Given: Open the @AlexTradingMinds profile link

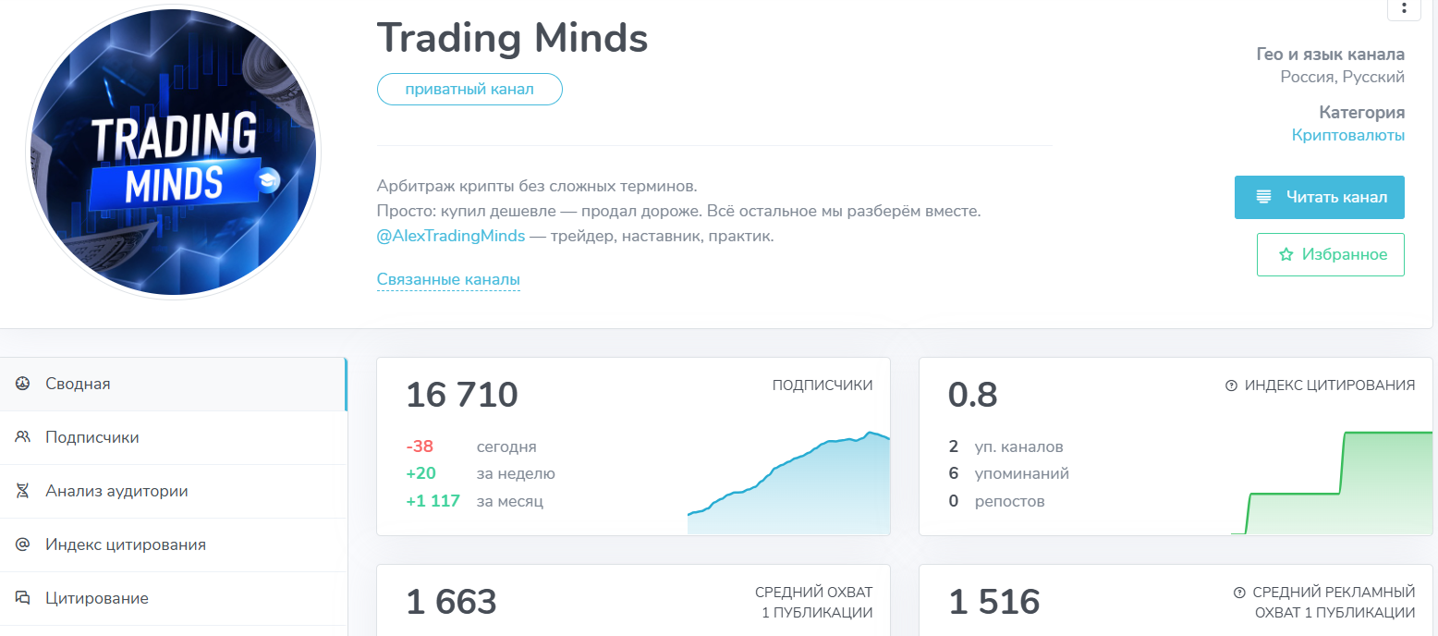Looking at the screenshot, I should (x=451, y=236).
